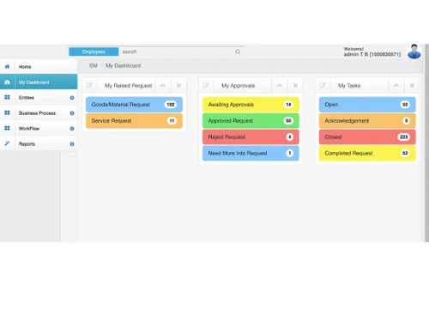This screenshot has height=322, width=429.
Task: Click the admin T B username text
Action: [372, 54]
